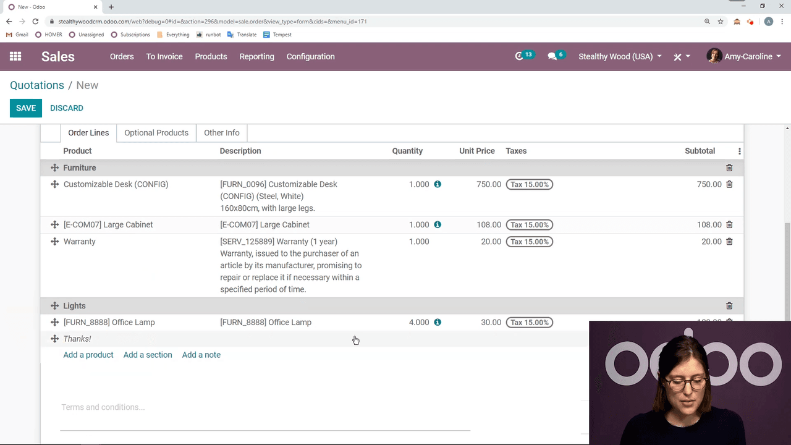Open the debug tools dropdown
The height and width of the screenshot is (445, 791).
coord(682,56)
